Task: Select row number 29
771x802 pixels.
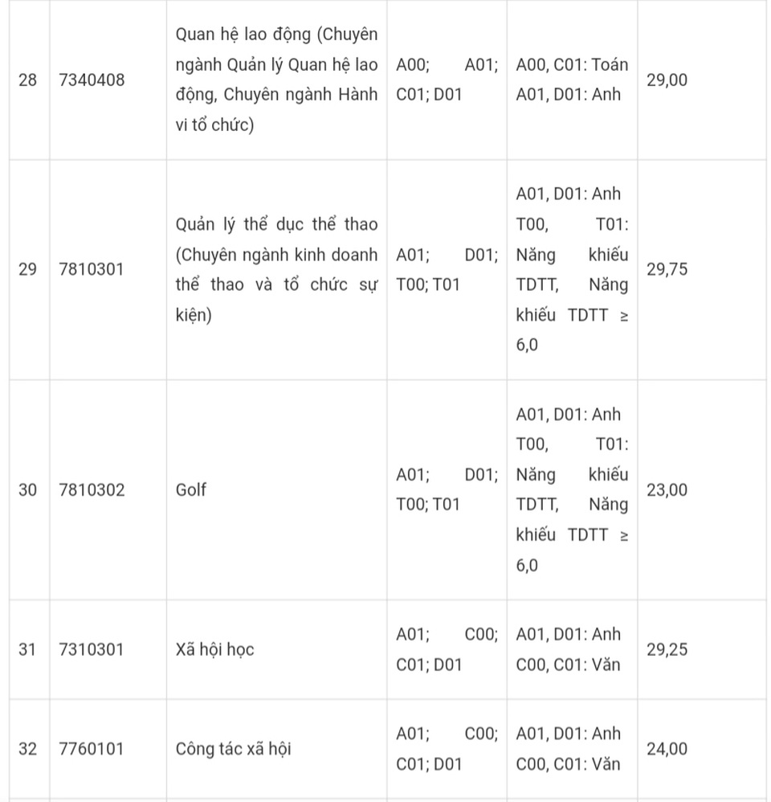Action: (x=27, y=269)
